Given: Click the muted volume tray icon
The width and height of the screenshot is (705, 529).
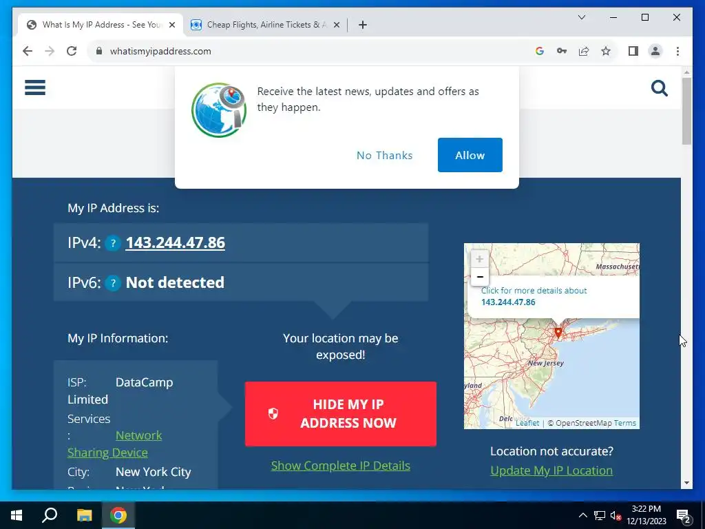Looking at the screenshot, I should [616, 515].
